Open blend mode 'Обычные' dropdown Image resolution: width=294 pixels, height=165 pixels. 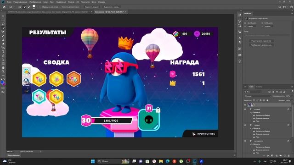tap(257, 96)
